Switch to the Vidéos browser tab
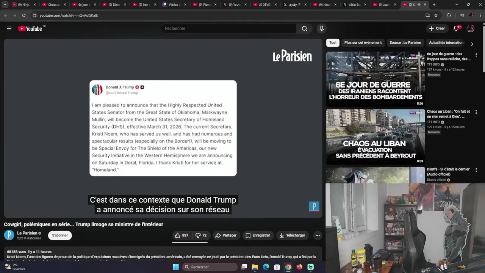Screen dimensions: 485x273 (x=174, y=5)
